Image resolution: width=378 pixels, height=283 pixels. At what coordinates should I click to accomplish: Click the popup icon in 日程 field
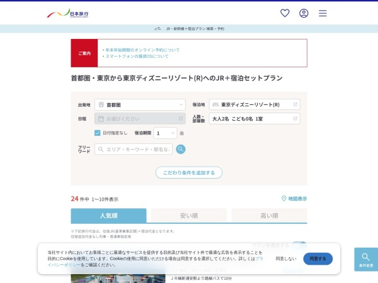[181, 119]
